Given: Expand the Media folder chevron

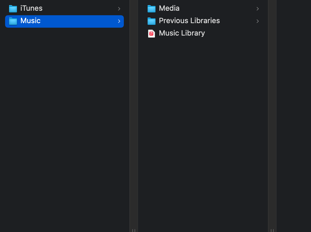Looking at the screenshot, I should coord(258,9).
